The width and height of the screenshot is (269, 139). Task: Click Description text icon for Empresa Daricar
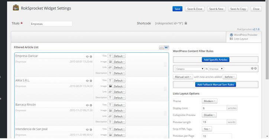pyautogui.click(x=110, y=73)
